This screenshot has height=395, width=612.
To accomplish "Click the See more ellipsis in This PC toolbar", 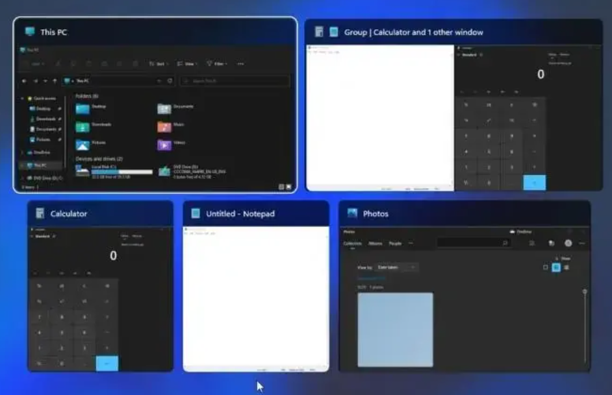I will pyautogui.click(x=240, y=64).
